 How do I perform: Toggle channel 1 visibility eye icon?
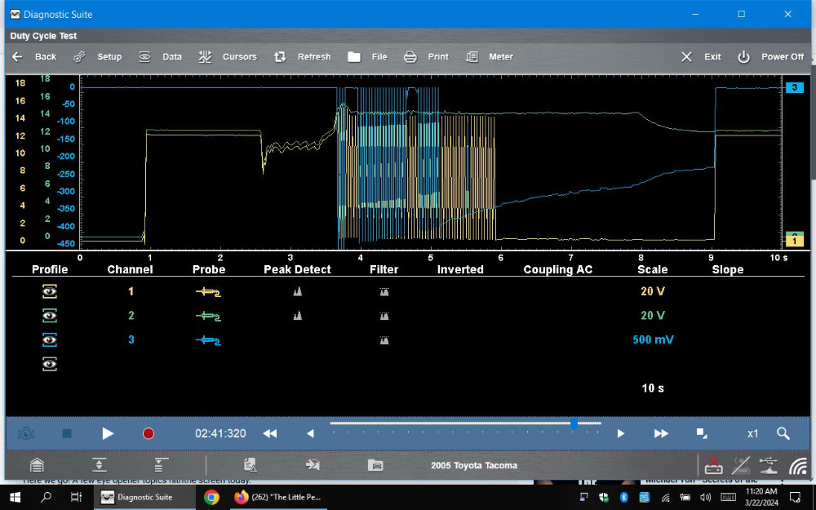pos(50,291)
